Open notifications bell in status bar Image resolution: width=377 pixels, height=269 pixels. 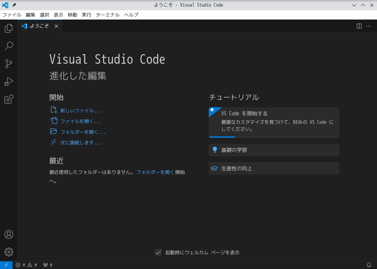click(x=369, y=265)
